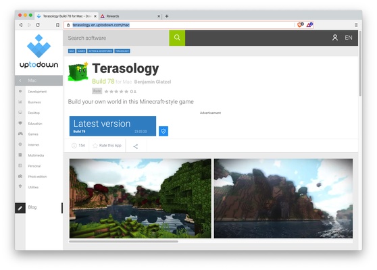The width and height of the screenshot is (377, 270).
Task: Click the browser back arrow
Action: coord(21,25)
